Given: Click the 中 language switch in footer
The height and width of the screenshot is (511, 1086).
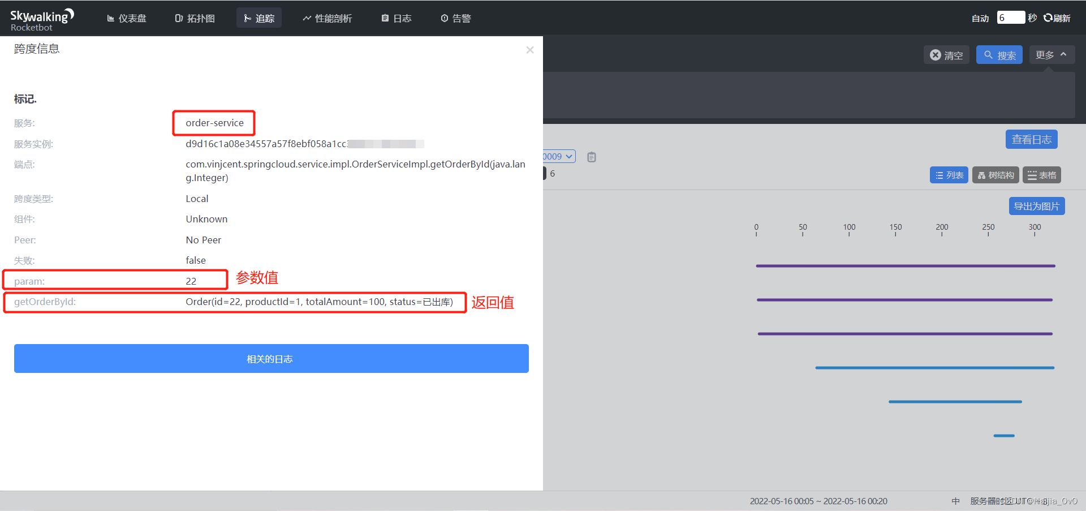Looking at the screenshot, I should click(x=955, y=501).
